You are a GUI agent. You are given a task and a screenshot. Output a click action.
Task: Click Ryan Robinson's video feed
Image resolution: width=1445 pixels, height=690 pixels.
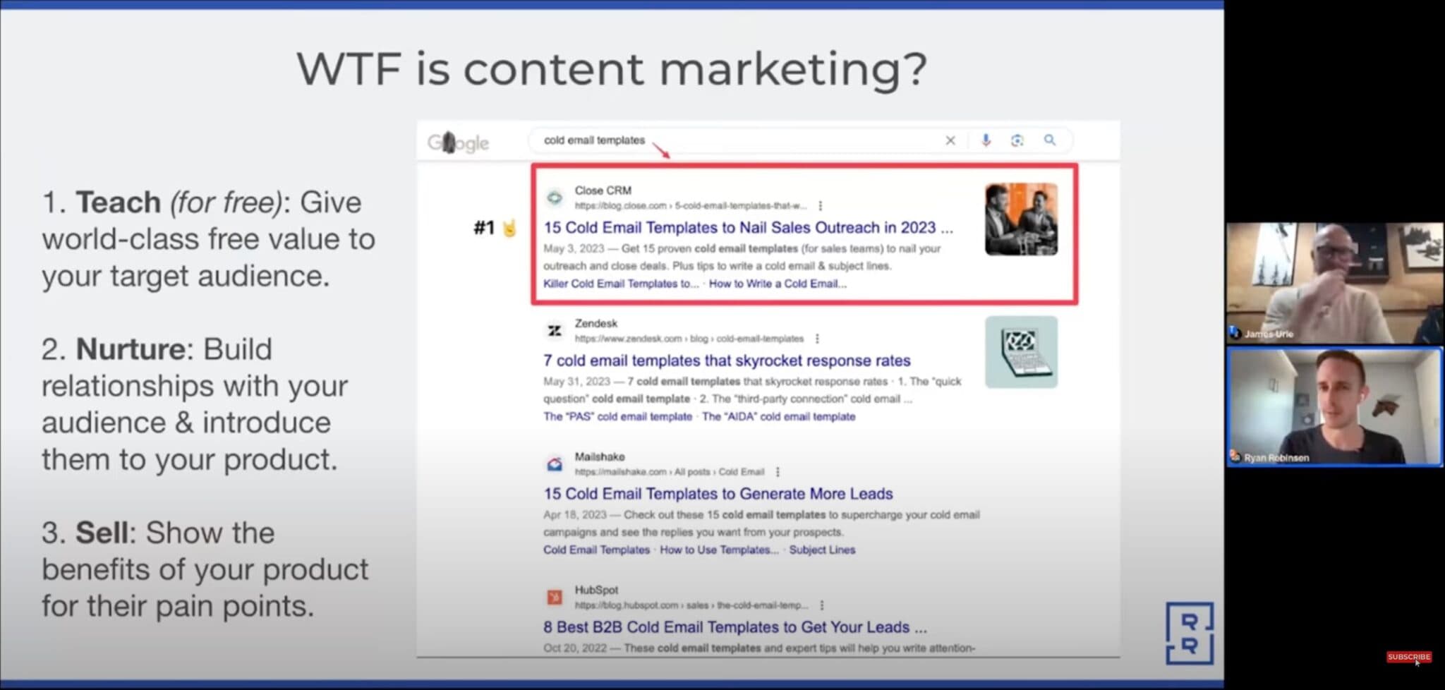click(x=1334, y=406)
